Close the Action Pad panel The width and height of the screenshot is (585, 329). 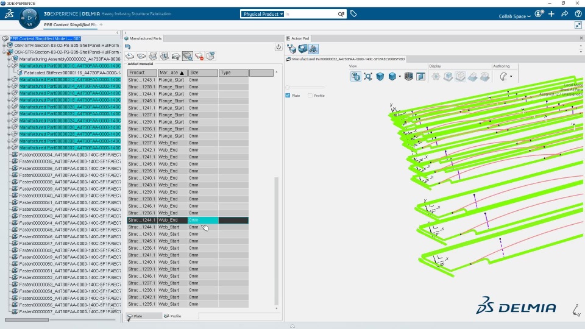point(581,38)
